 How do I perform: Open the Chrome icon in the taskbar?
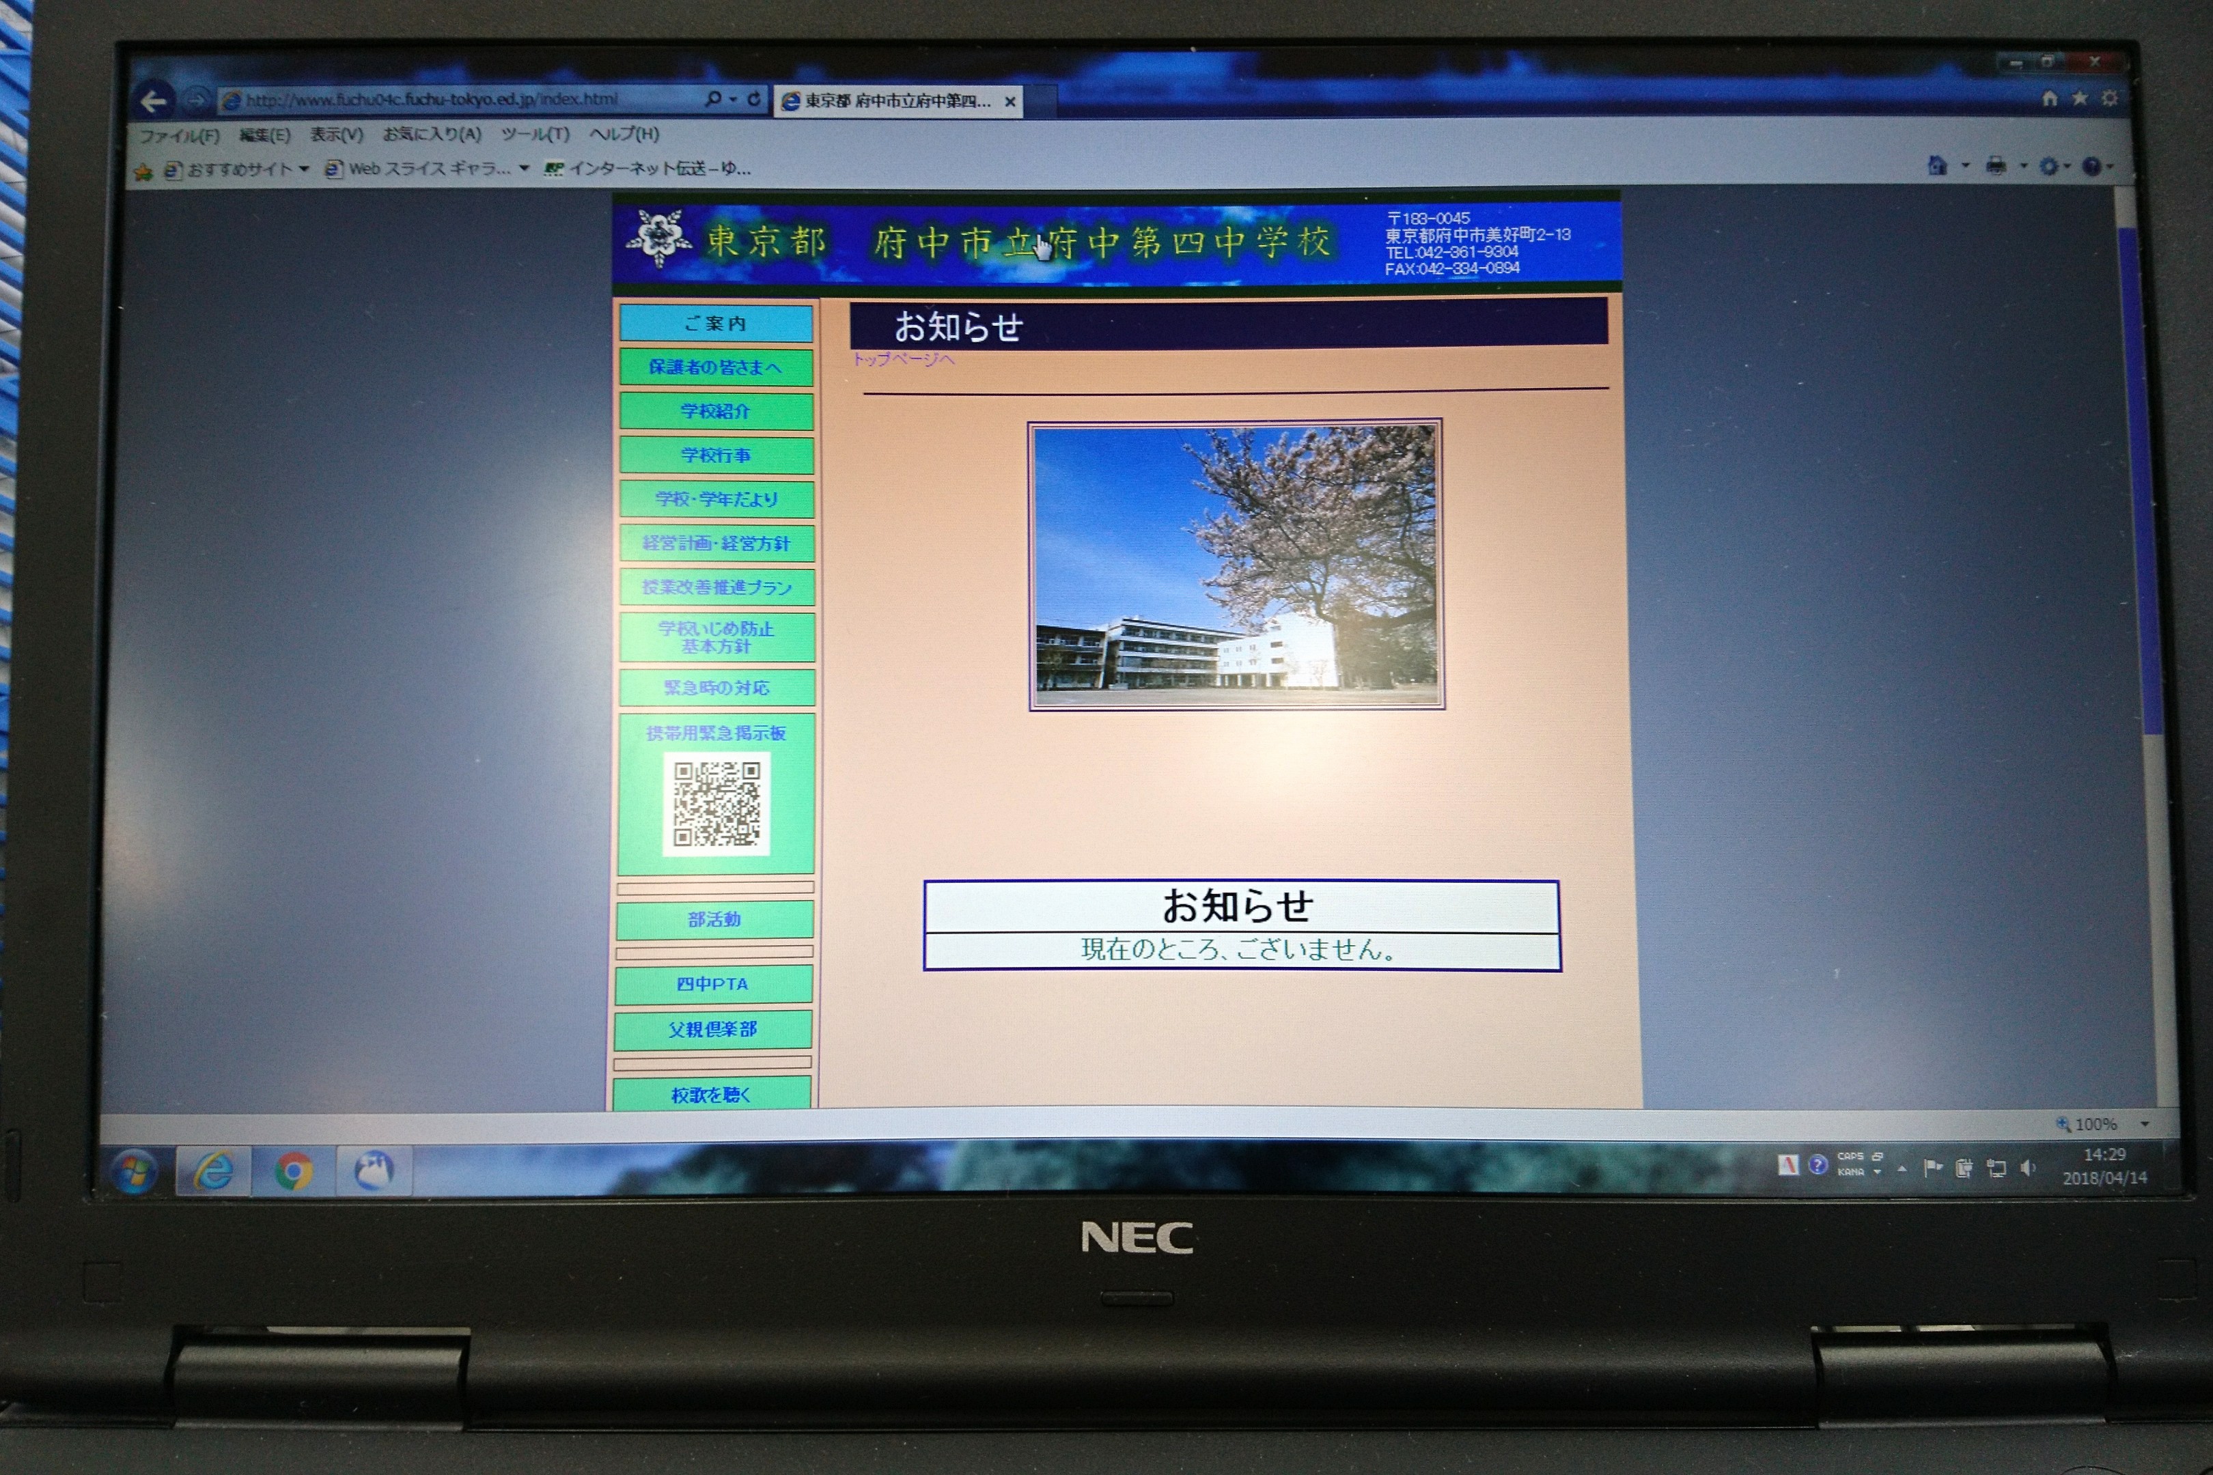coord(294,1171)
